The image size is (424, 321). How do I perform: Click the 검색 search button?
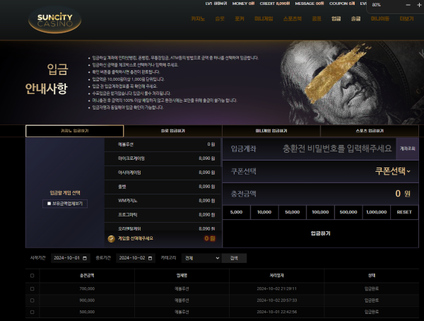tap(234, 258)
